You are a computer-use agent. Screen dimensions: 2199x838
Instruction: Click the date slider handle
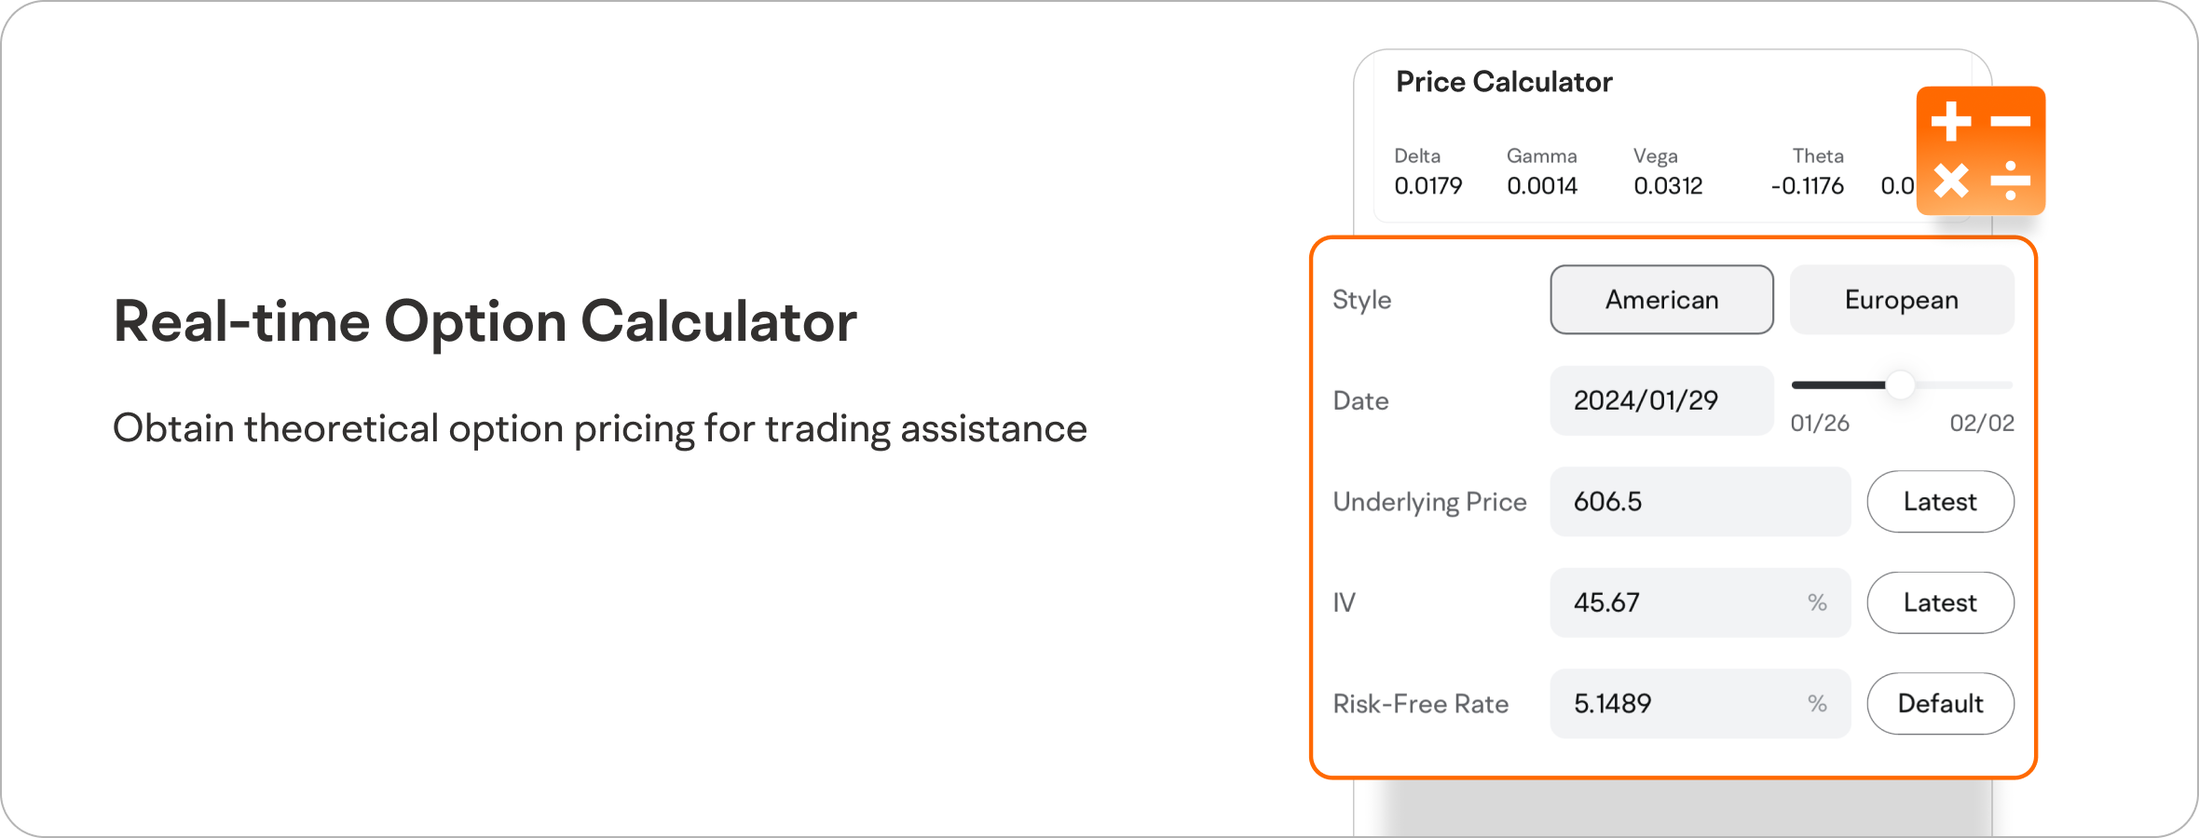coord(1900,385)
